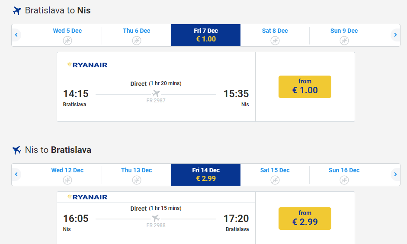Click the no-flight icon under Sun 9 Dec
Image resolution: width=407 pixels, height=244 pixels.
pyautogui.click(x=344, y=41)
